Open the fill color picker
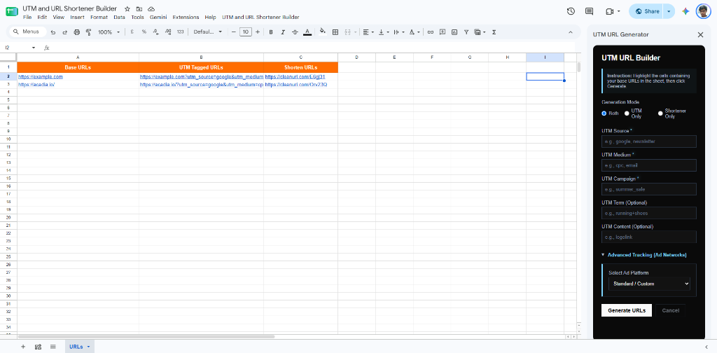Screen dimensions: 717x353 pyautogui.click(x=322, y=32)
